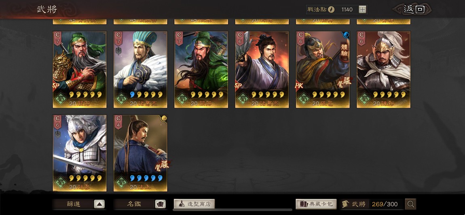Click the yin-yang icon on 張苞 card

coord(346,35)
